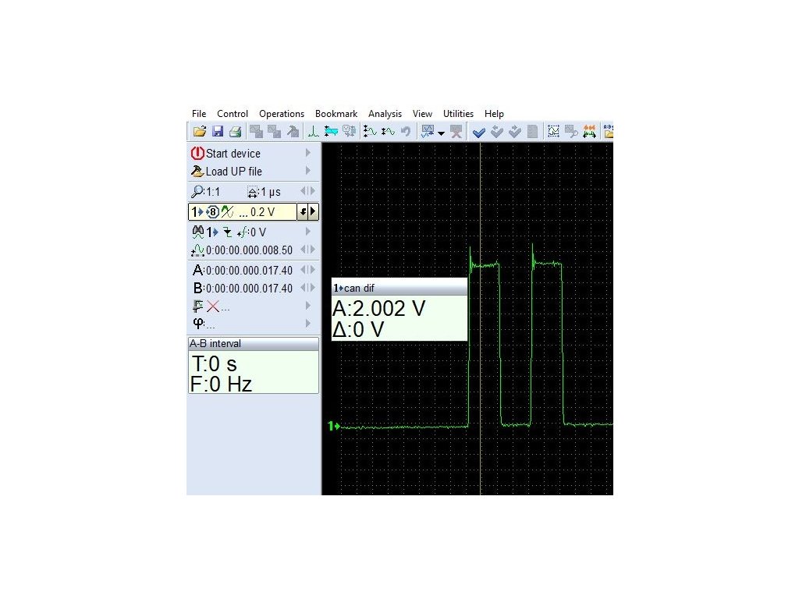Viewport: 799px width, 599px height.
Task: Click the A:B folder icon at the toolbar edge
Action: pos(608,131)
